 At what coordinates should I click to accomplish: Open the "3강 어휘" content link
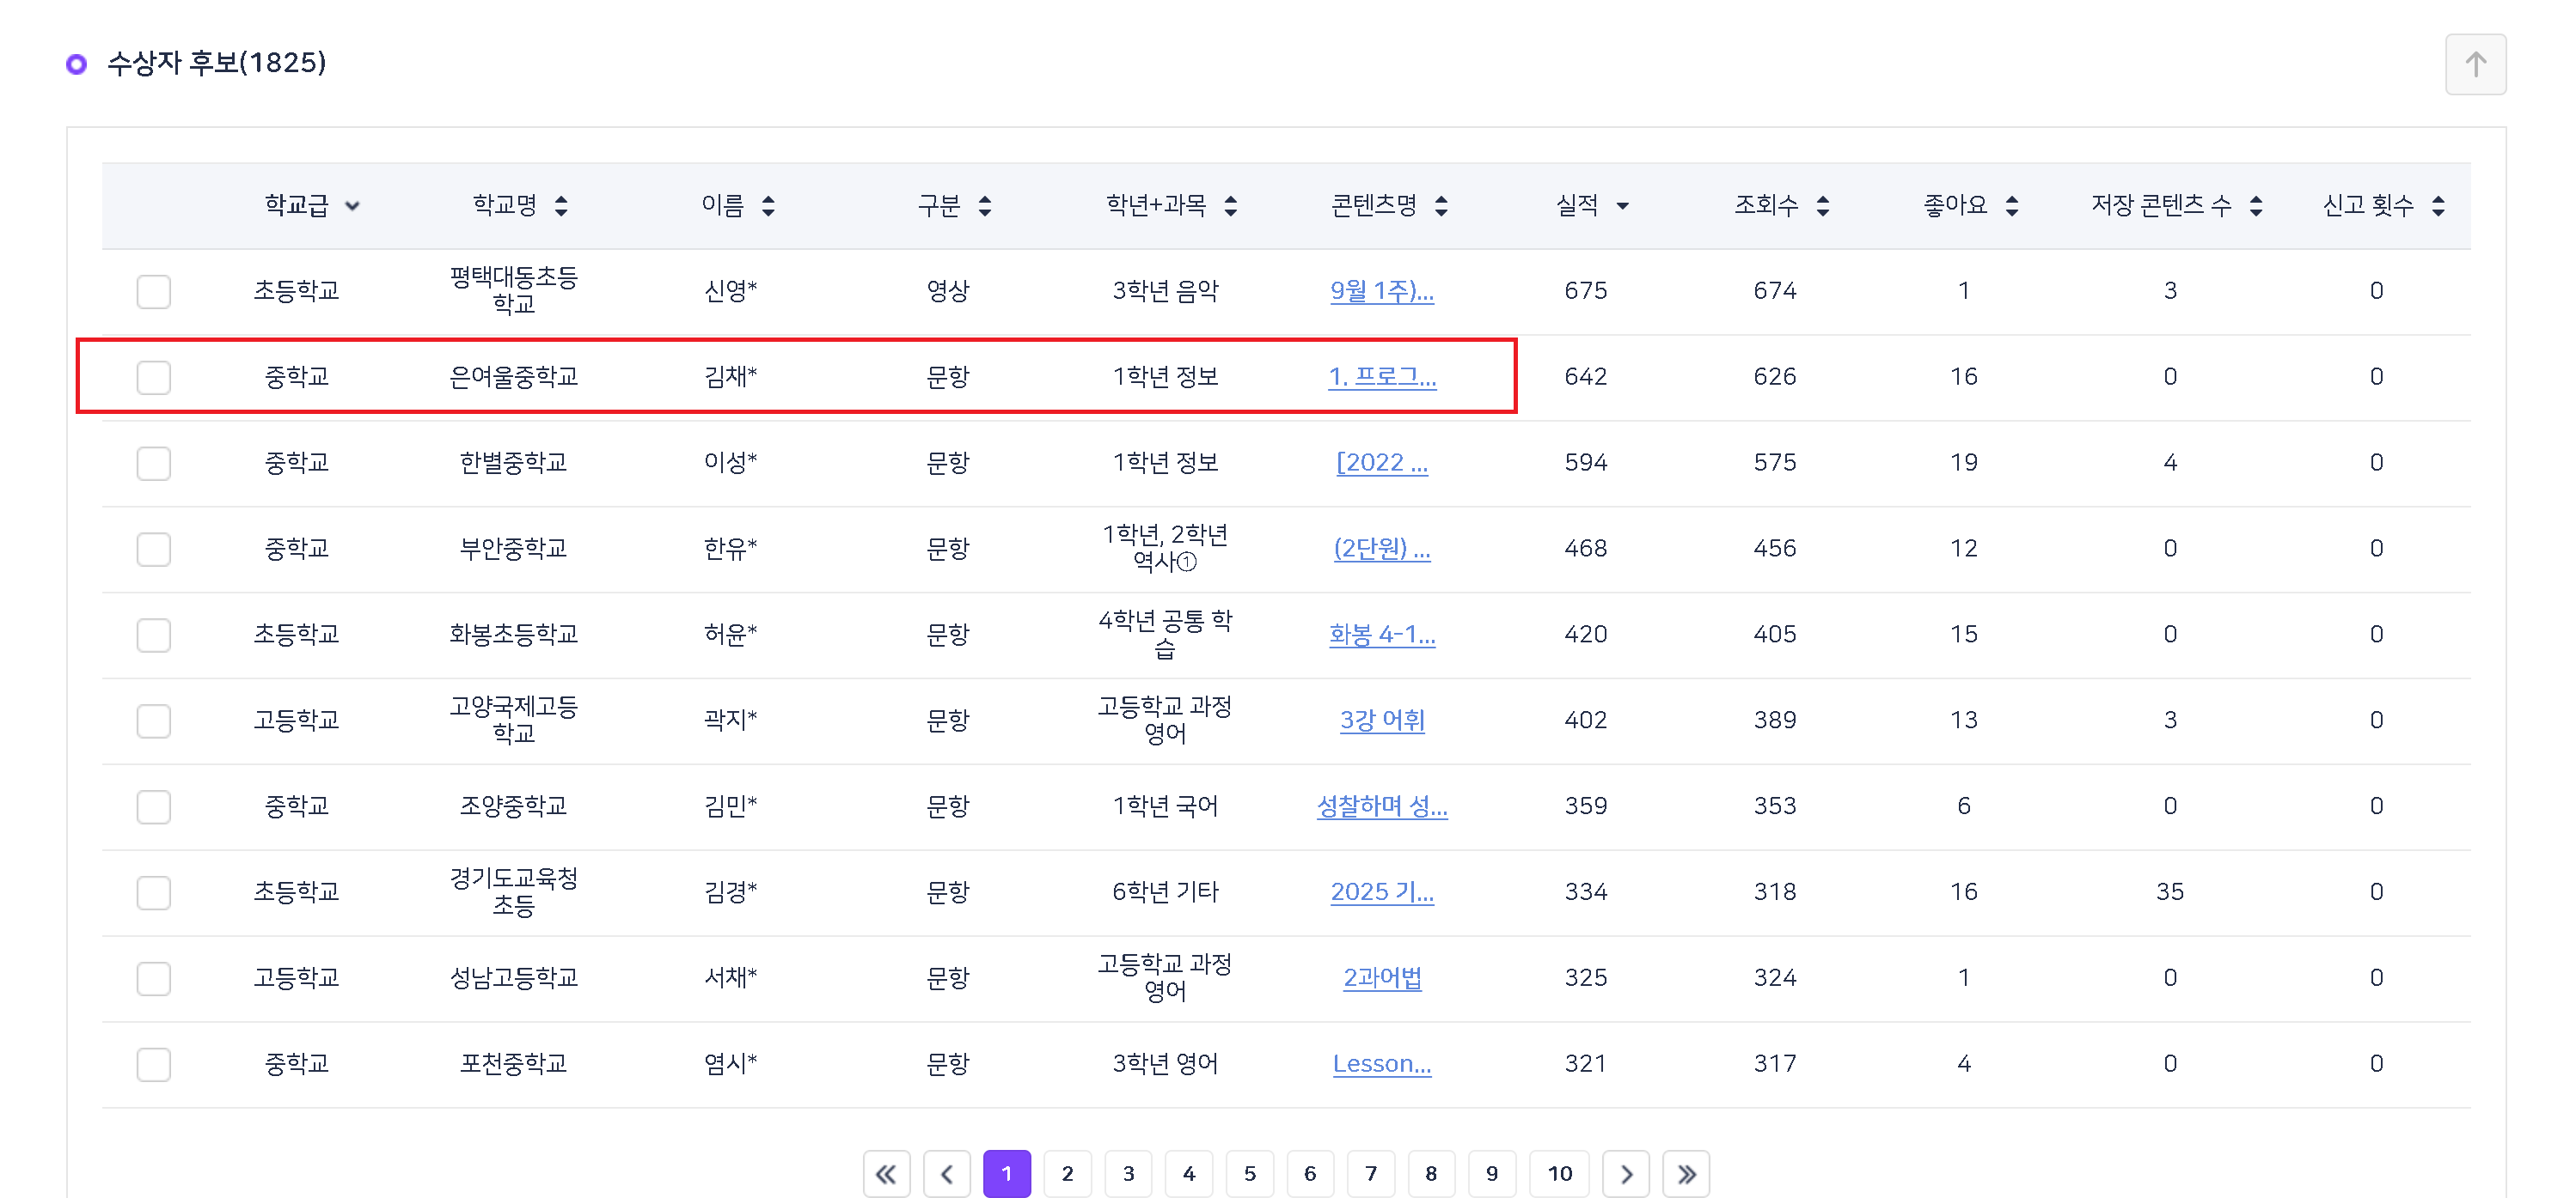click(x=1382, y=721)
